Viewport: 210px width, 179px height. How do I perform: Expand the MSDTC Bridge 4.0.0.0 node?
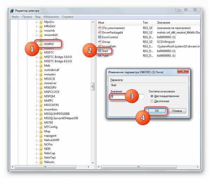click(x=36, y=61)
